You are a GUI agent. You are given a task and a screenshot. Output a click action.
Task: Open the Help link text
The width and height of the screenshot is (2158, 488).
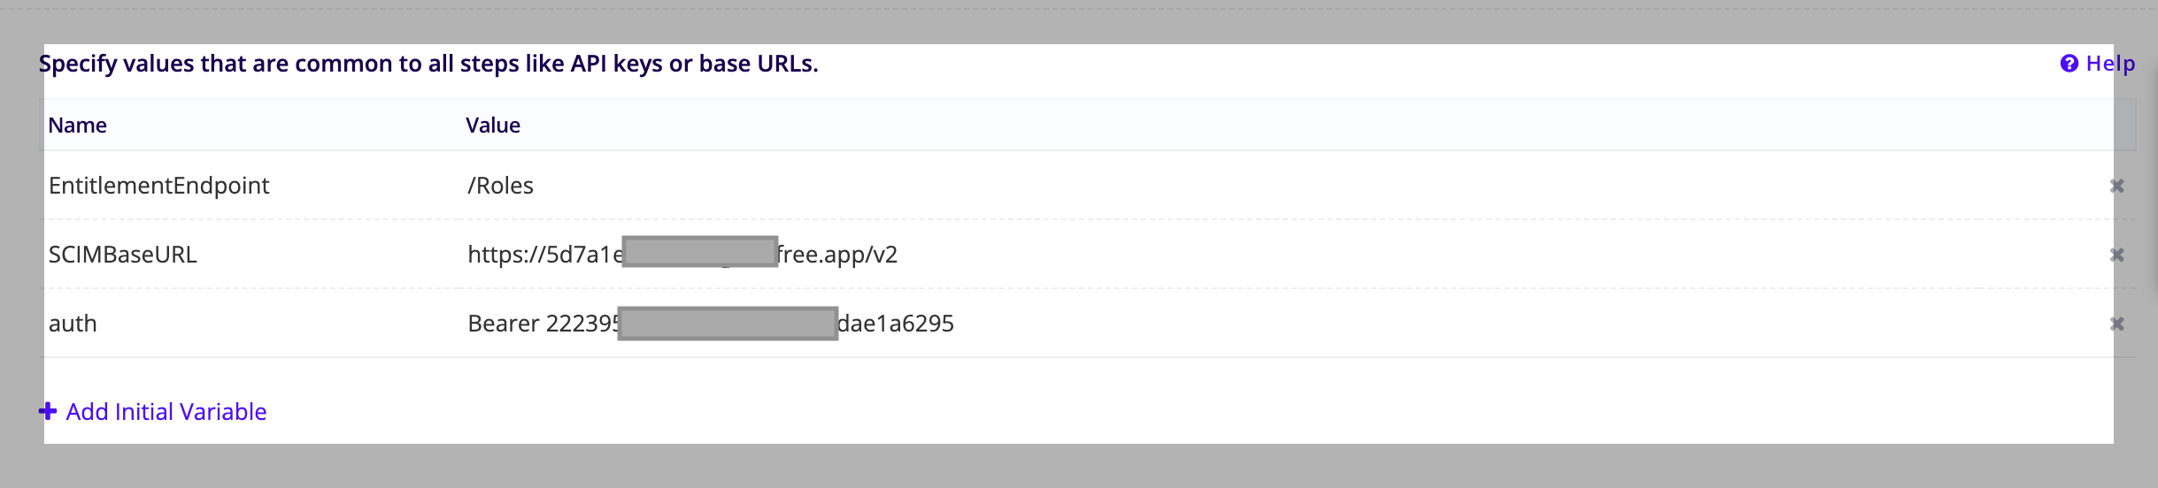[x=2110, y=64]
